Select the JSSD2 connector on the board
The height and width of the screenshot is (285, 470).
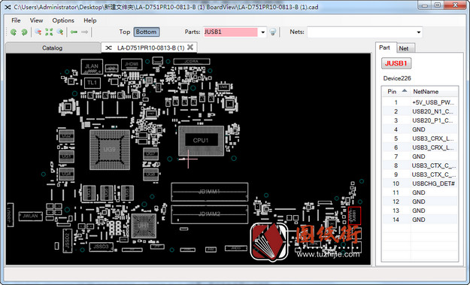(67, 241)
